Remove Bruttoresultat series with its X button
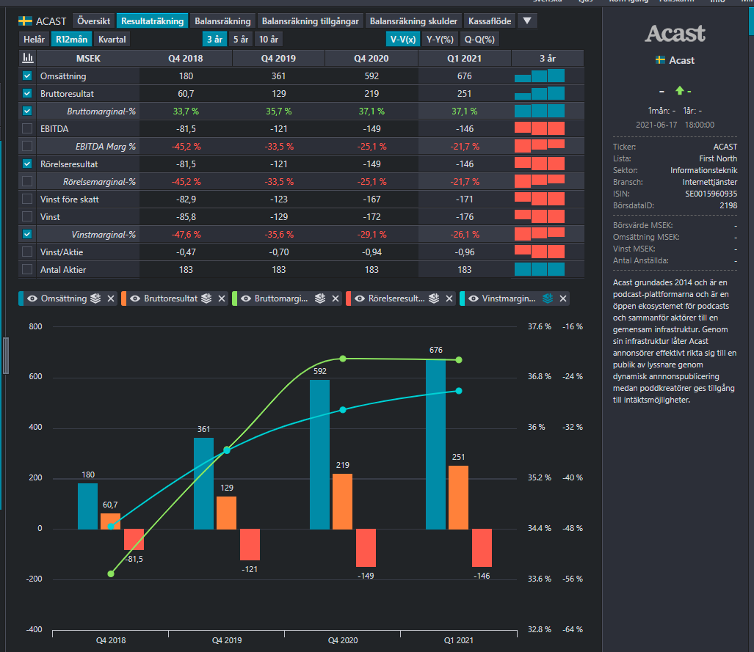The width and height of the screenshot is (754, 652). 222,298
